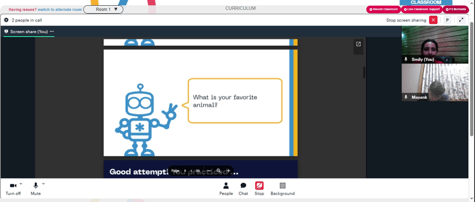This screenshot has width=475, height=202.
Task: Click the page's right scrollbar thumb
Action: [472, 79]
